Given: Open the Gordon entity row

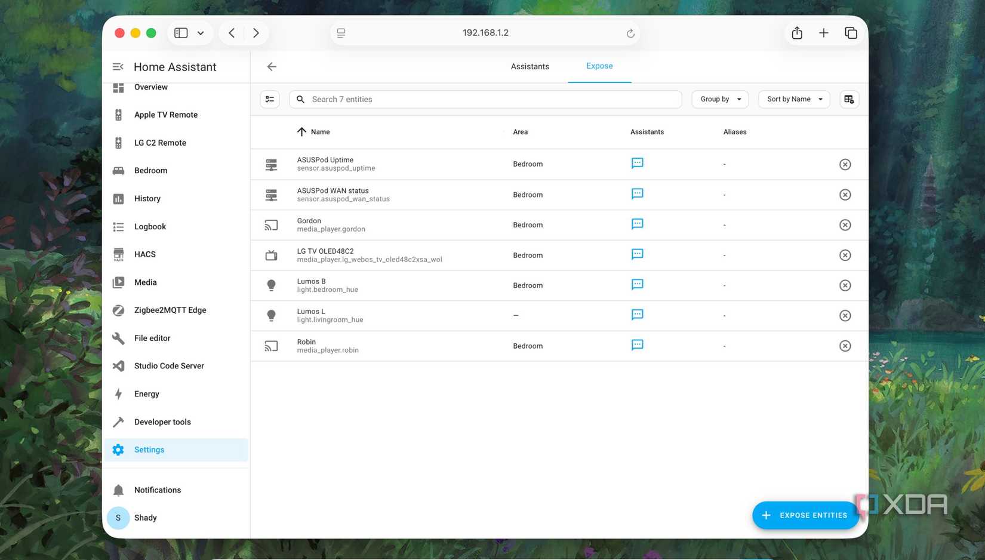Looking at the screenshot, I should click(559, 225).
